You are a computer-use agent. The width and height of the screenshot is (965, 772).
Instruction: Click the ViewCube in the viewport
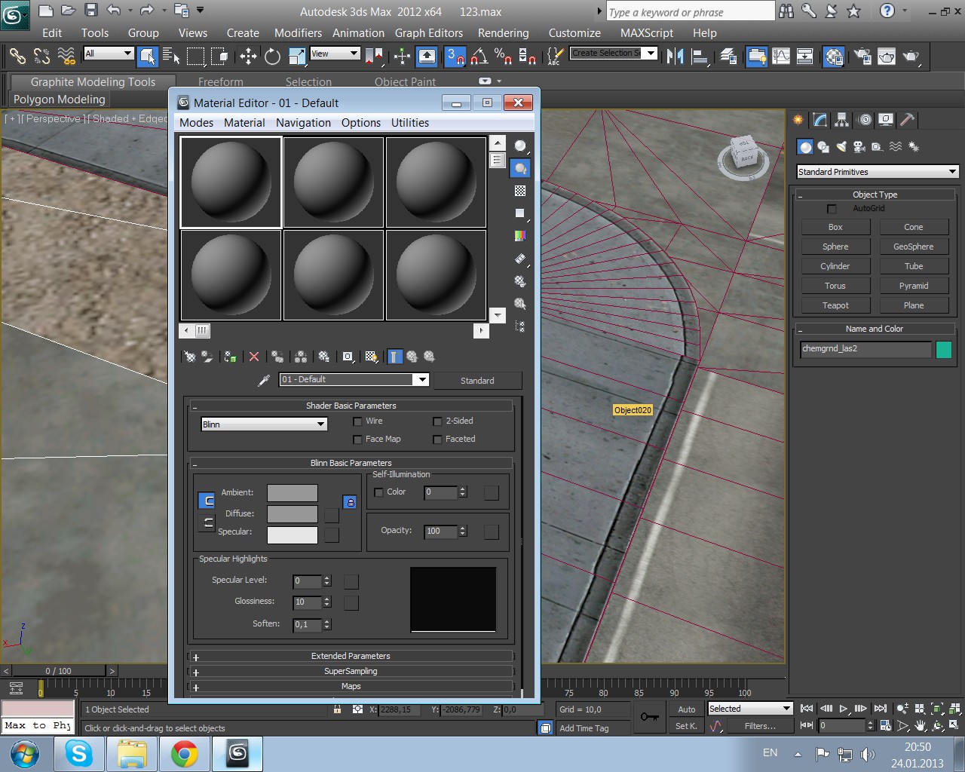point(743,156)
